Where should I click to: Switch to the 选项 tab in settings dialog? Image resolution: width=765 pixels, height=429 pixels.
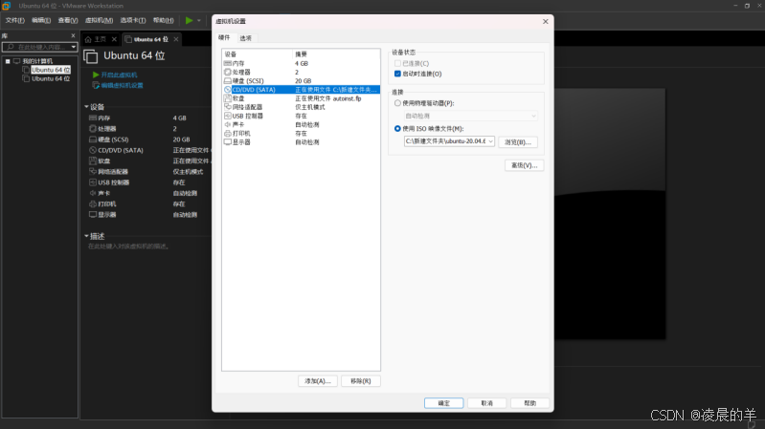(x=245, y=38)
